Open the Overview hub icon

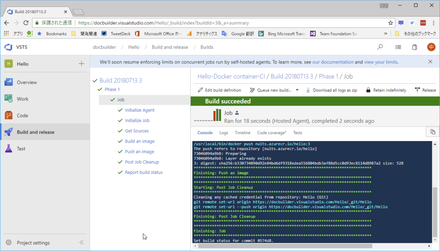[x=9, y=82]
